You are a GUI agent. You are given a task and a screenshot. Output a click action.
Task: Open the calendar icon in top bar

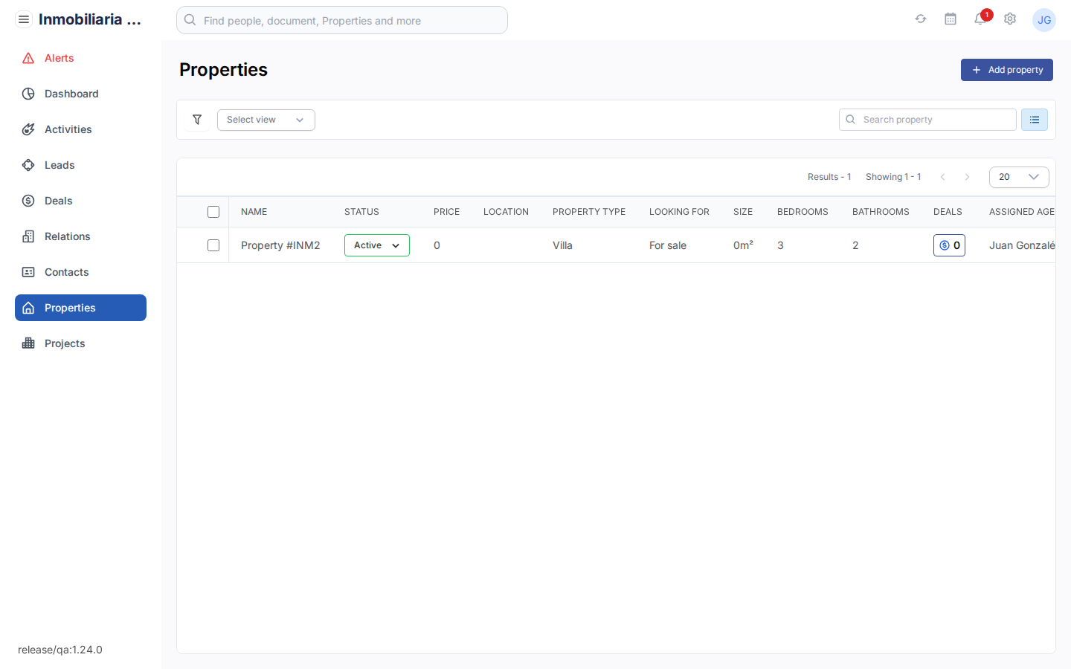(x=951, y=19)
